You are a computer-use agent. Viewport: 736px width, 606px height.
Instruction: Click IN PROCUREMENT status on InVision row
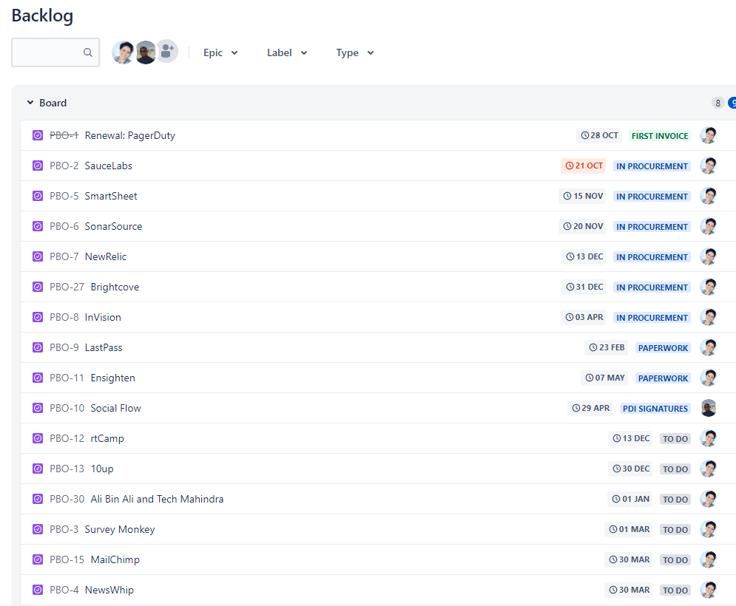[x=652, y=318]
